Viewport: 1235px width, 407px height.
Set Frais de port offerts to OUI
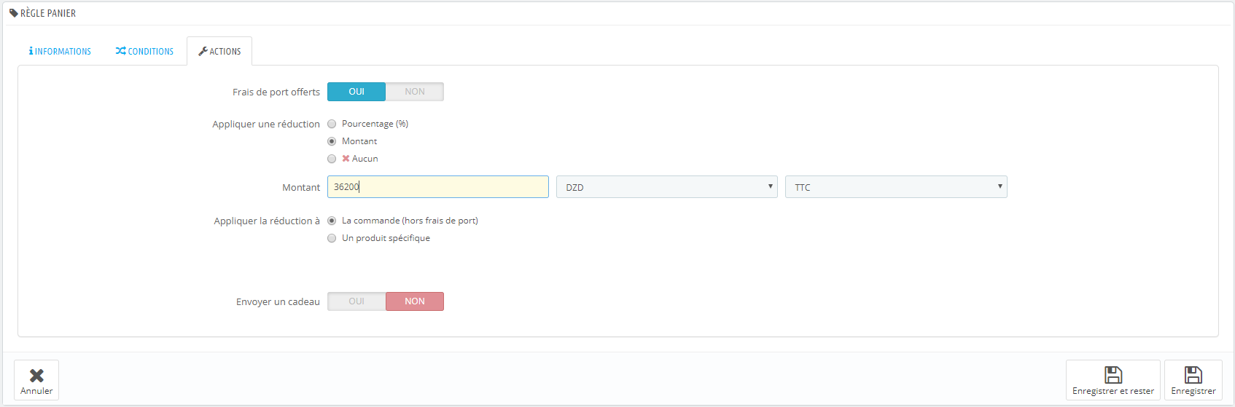coord(357,92)
